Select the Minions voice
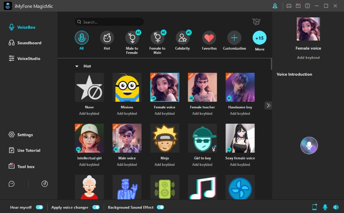 [127, 87]
